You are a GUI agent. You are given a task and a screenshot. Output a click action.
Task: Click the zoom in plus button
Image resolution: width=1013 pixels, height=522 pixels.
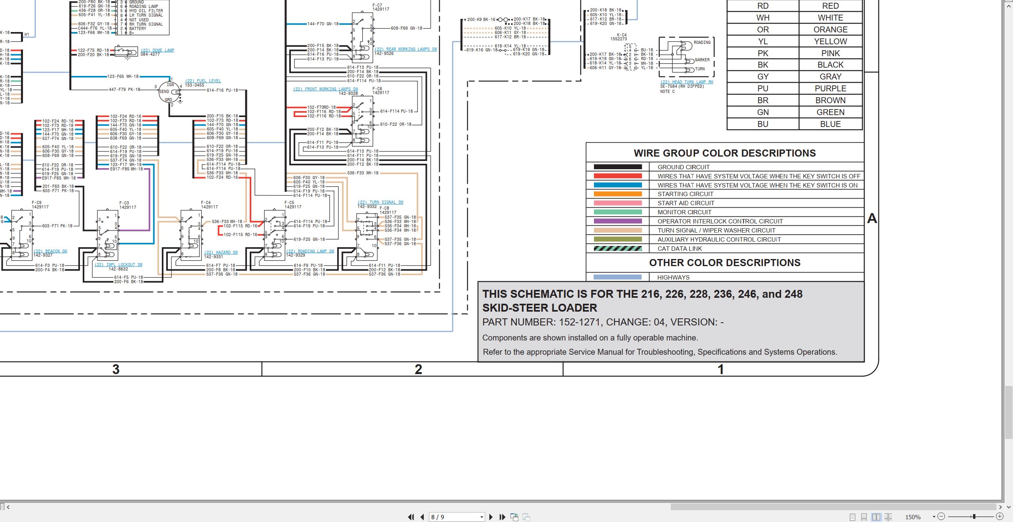point(1000,516)
